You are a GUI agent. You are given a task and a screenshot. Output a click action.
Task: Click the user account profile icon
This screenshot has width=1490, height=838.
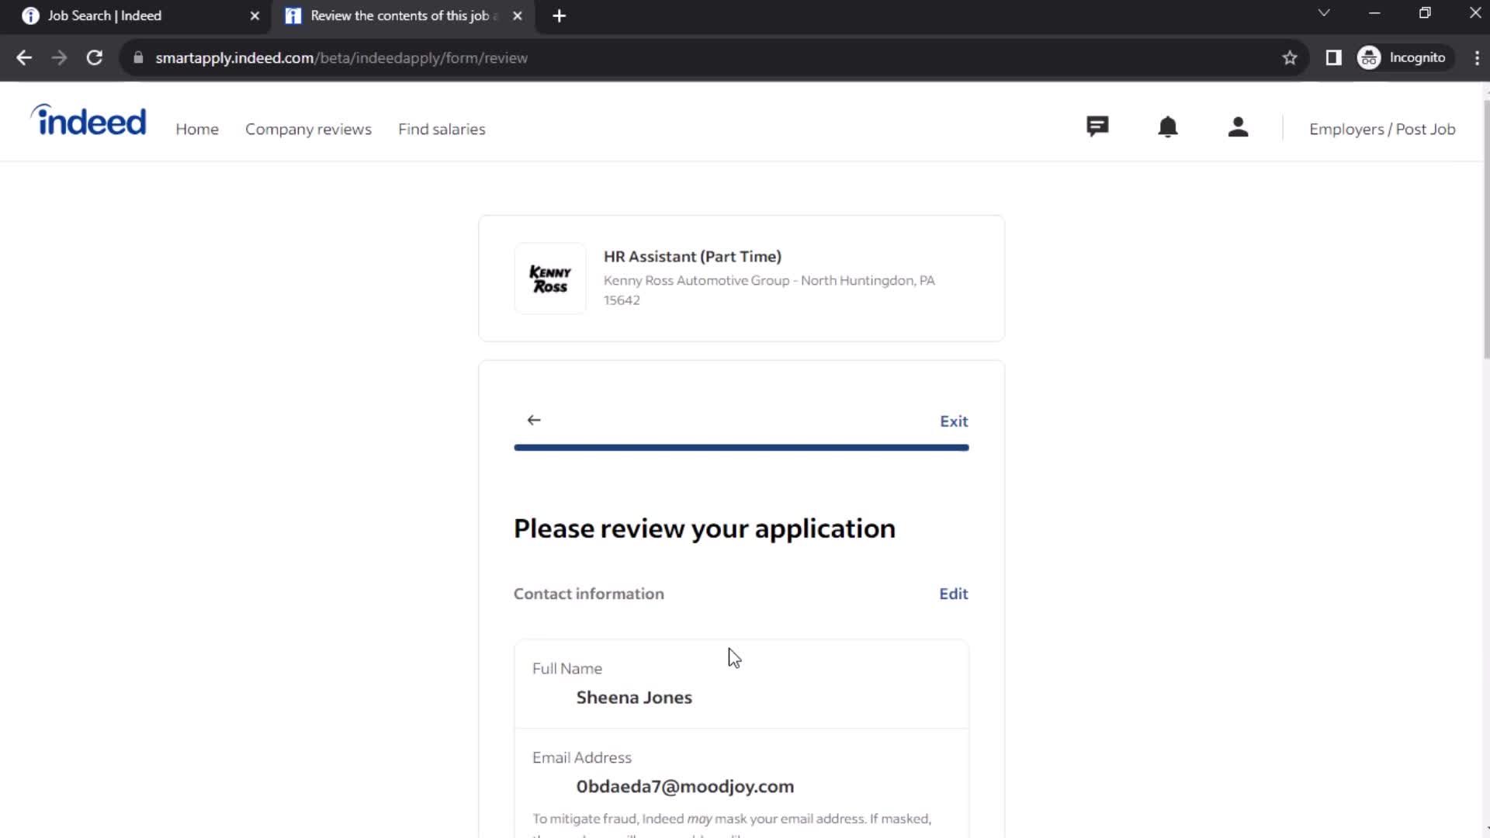click(x=1237, y=128)
